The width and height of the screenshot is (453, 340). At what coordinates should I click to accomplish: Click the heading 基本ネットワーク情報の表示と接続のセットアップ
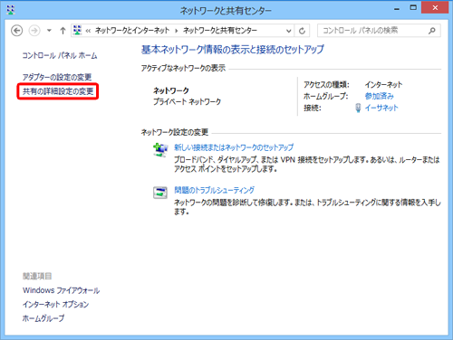click(233, 50)
